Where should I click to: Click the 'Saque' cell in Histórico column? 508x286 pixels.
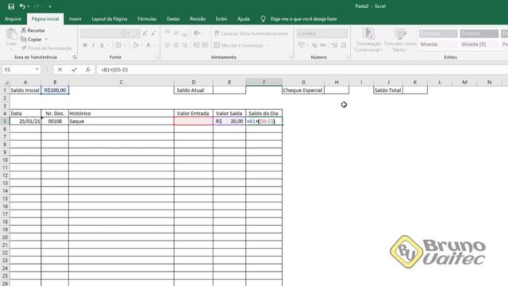(x=121, y=121)
